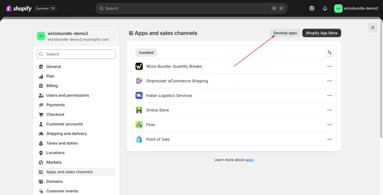Select the Installed tab
The height and width of the screenshot is (195, 383).
click(146, 52)
